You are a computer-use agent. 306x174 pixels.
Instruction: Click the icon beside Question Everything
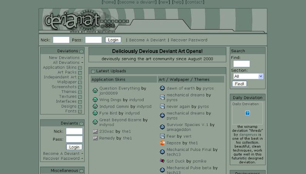coord(95,91)
